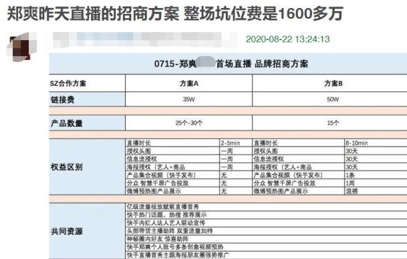Click the 一周 value in 授权头图 row
407x259 pixels.
[x=227, y=151]
